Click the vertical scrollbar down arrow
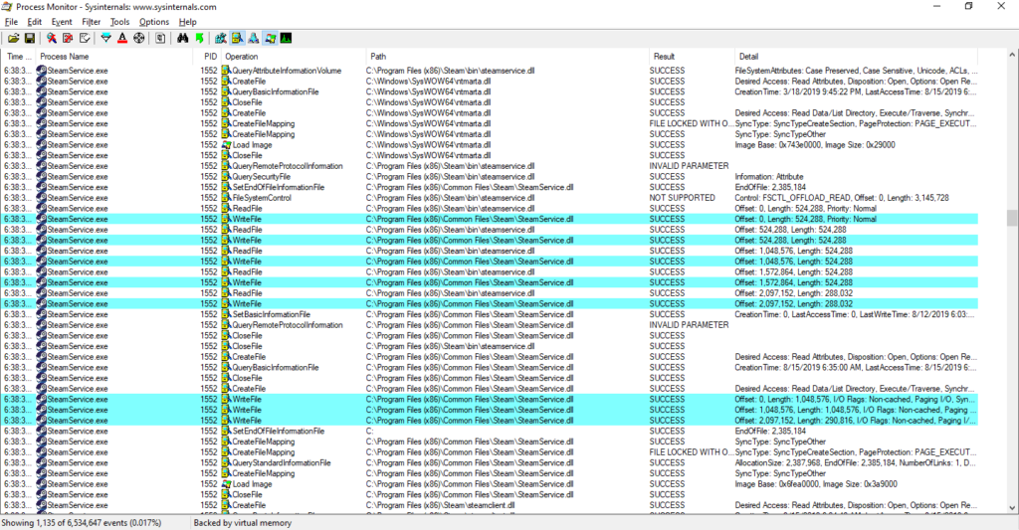Image resolution: width=1019 pixels, height=530 pixels. pos(1012,508)
